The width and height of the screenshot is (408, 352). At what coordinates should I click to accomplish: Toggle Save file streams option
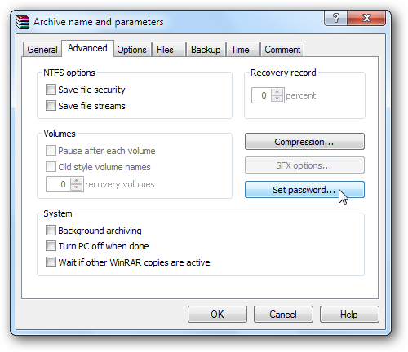tap(51, 106)
